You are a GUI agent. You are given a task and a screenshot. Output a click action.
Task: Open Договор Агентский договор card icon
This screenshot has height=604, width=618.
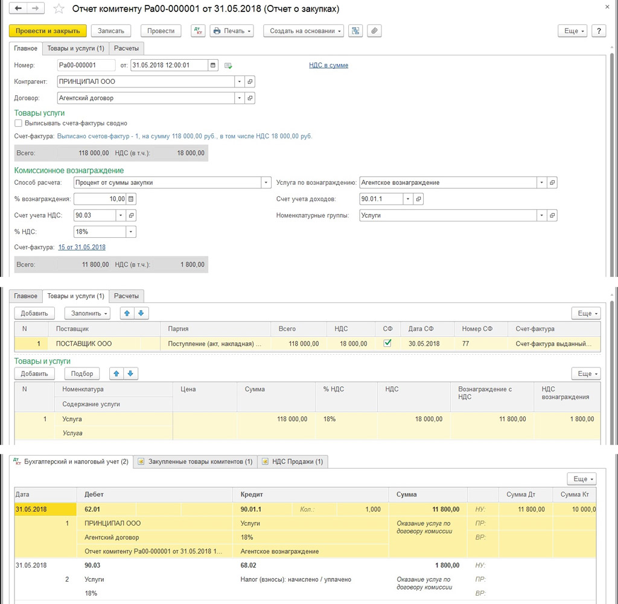250,98
